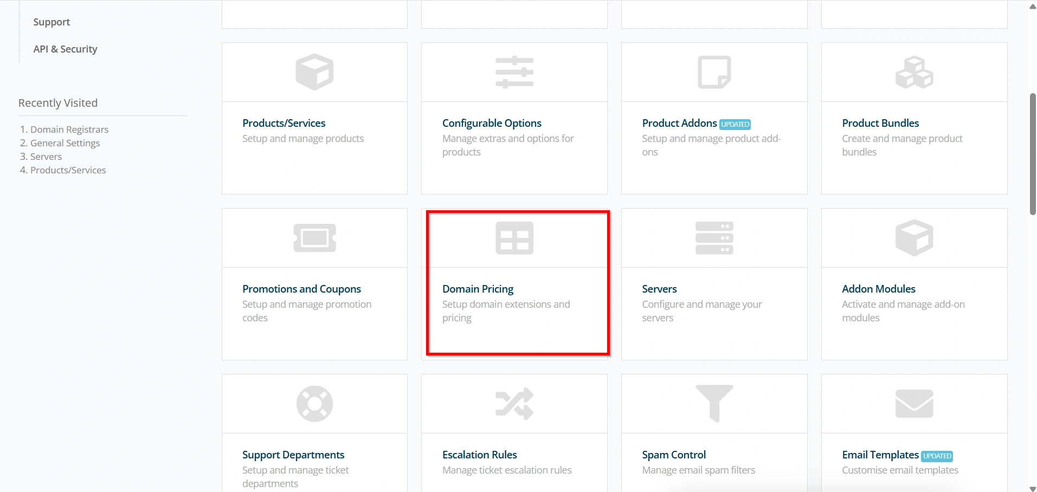The height and width of the screenshot is (492, 1037).
Task: Select Support in the sidebar menu
Action: (51, 22)
